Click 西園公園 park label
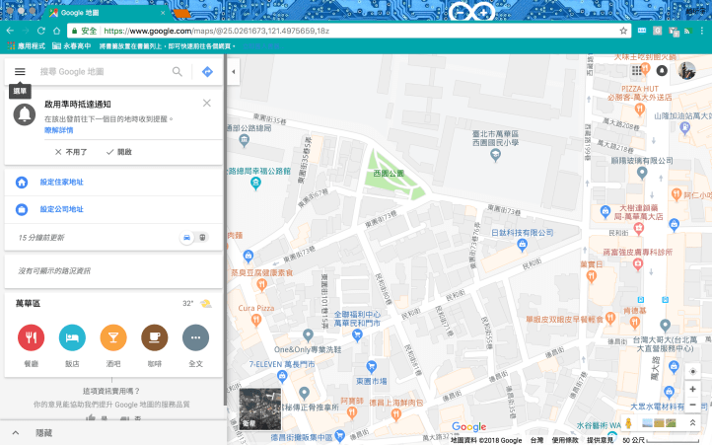712x445 pixels. coord(389,174)
